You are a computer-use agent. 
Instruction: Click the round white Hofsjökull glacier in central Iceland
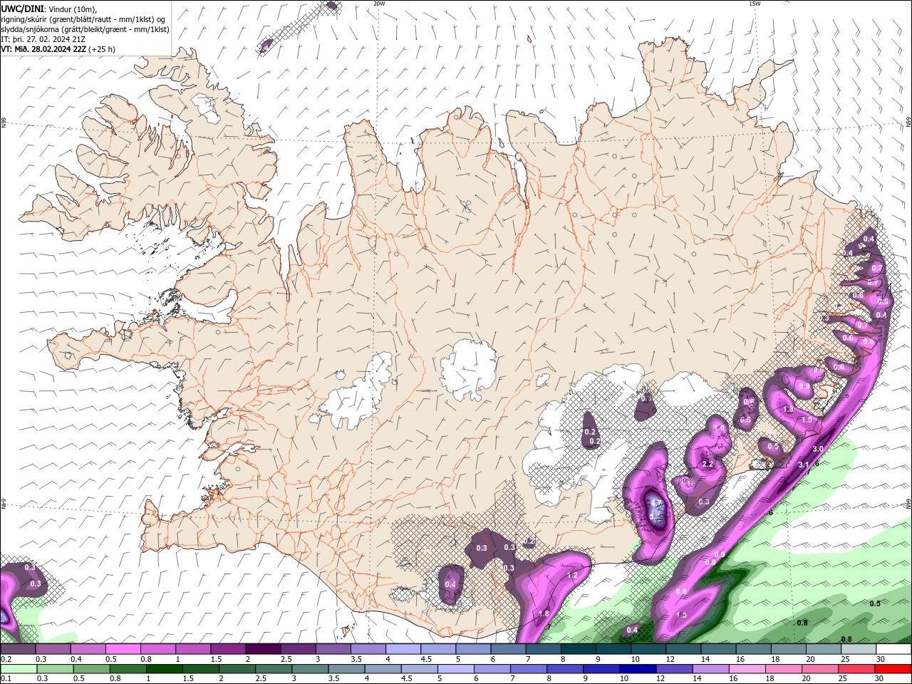(468, 369)
